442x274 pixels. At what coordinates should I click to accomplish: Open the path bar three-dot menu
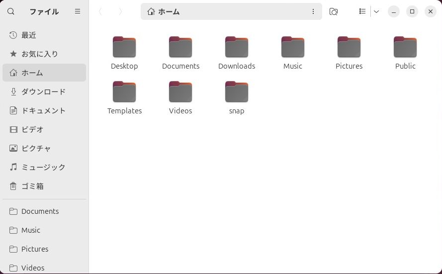pos(313,11)
